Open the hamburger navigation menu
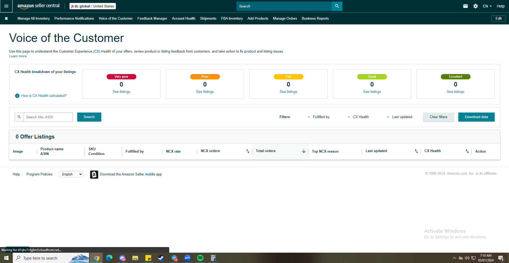This screenshot has height=263, width=509. click(6, 6)
